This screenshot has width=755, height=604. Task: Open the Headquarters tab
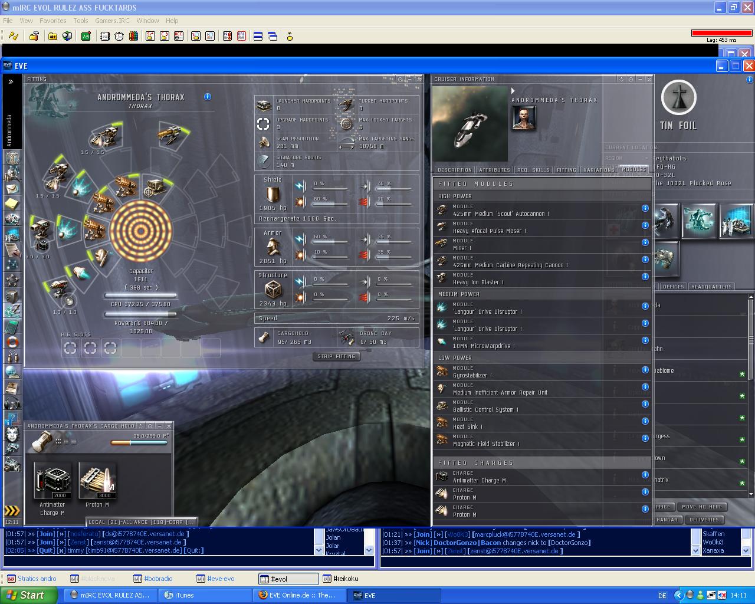[711, 287]
